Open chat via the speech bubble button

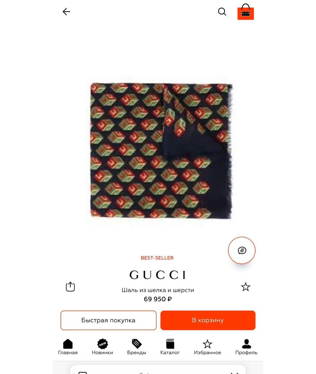coord(242,250)
